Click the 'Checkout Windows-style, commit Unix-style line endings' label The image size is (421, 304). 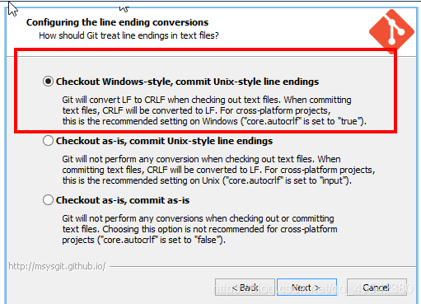[187, 82]
